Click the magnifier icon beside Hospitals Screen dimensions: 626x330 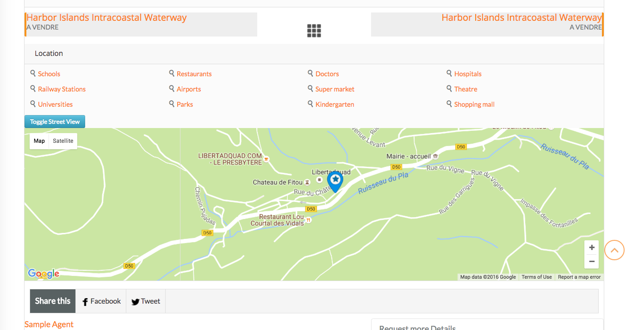tap(449, 73)
